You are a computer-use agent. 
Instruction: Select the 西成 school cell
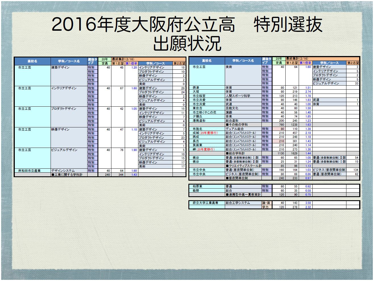point(207,137)
